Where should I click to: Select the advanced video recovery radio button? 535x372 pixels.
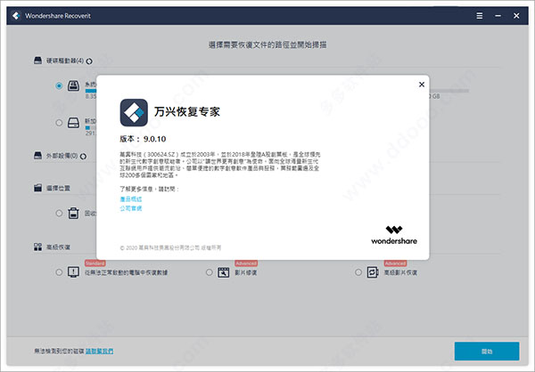click(358, 272)
